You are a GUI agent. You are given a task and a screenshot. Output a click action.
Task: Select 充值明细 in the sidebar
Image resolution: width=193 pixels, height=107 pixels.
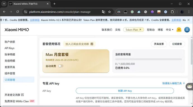(x=10, y=61)
